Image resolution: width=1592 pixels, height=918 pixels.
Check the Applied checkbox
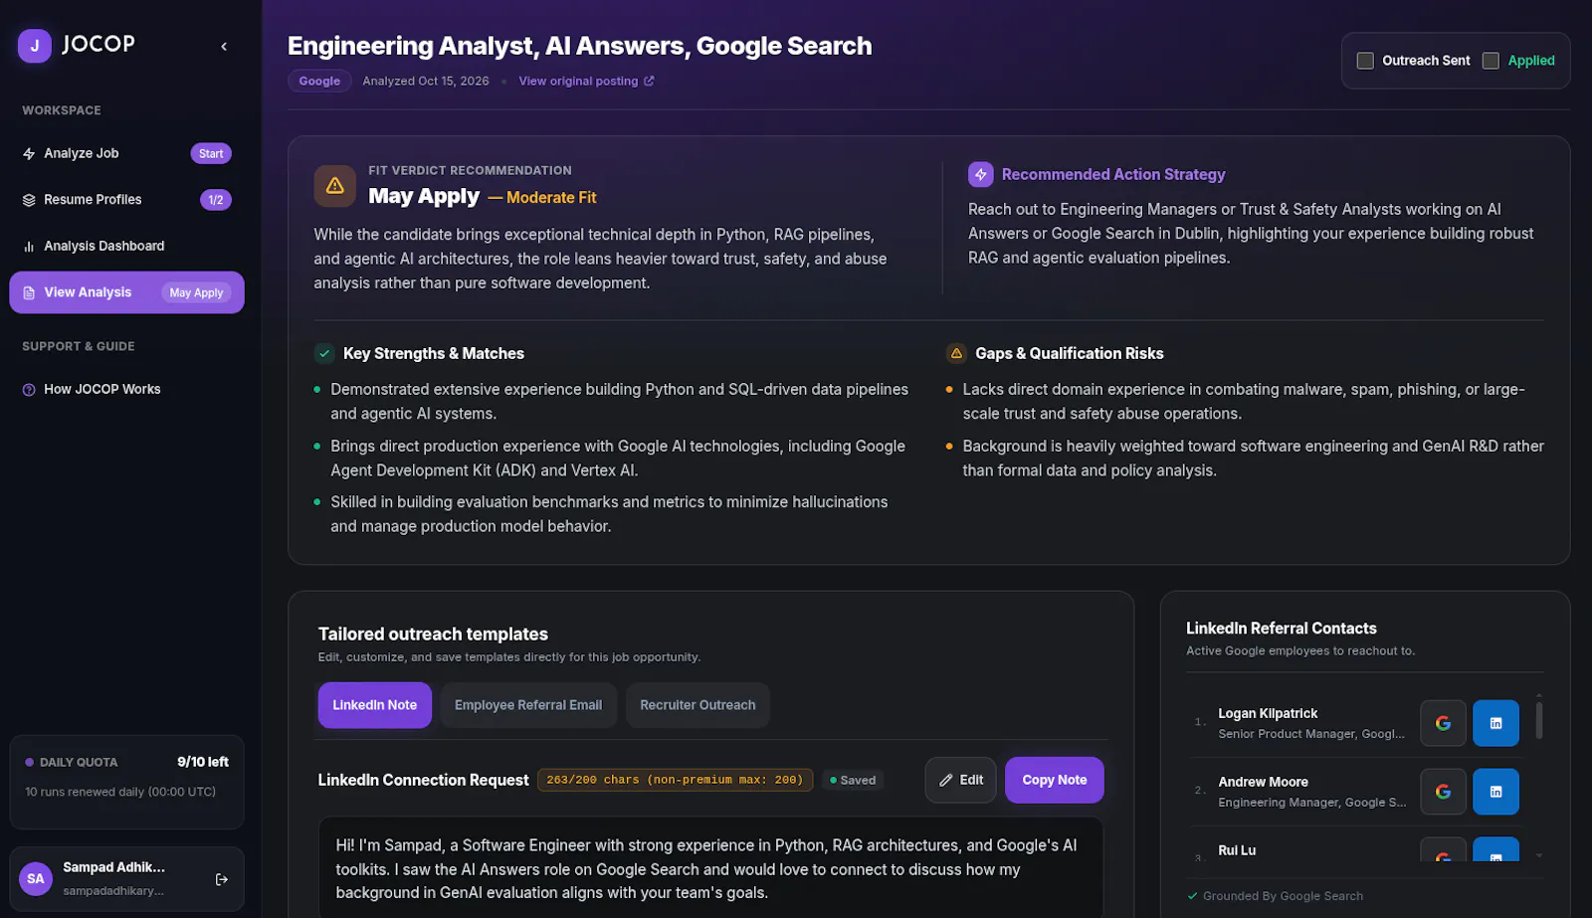coord(1491,61)
